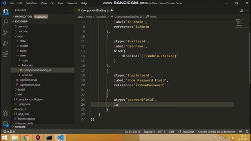Open app.json file

coord(24,114)
